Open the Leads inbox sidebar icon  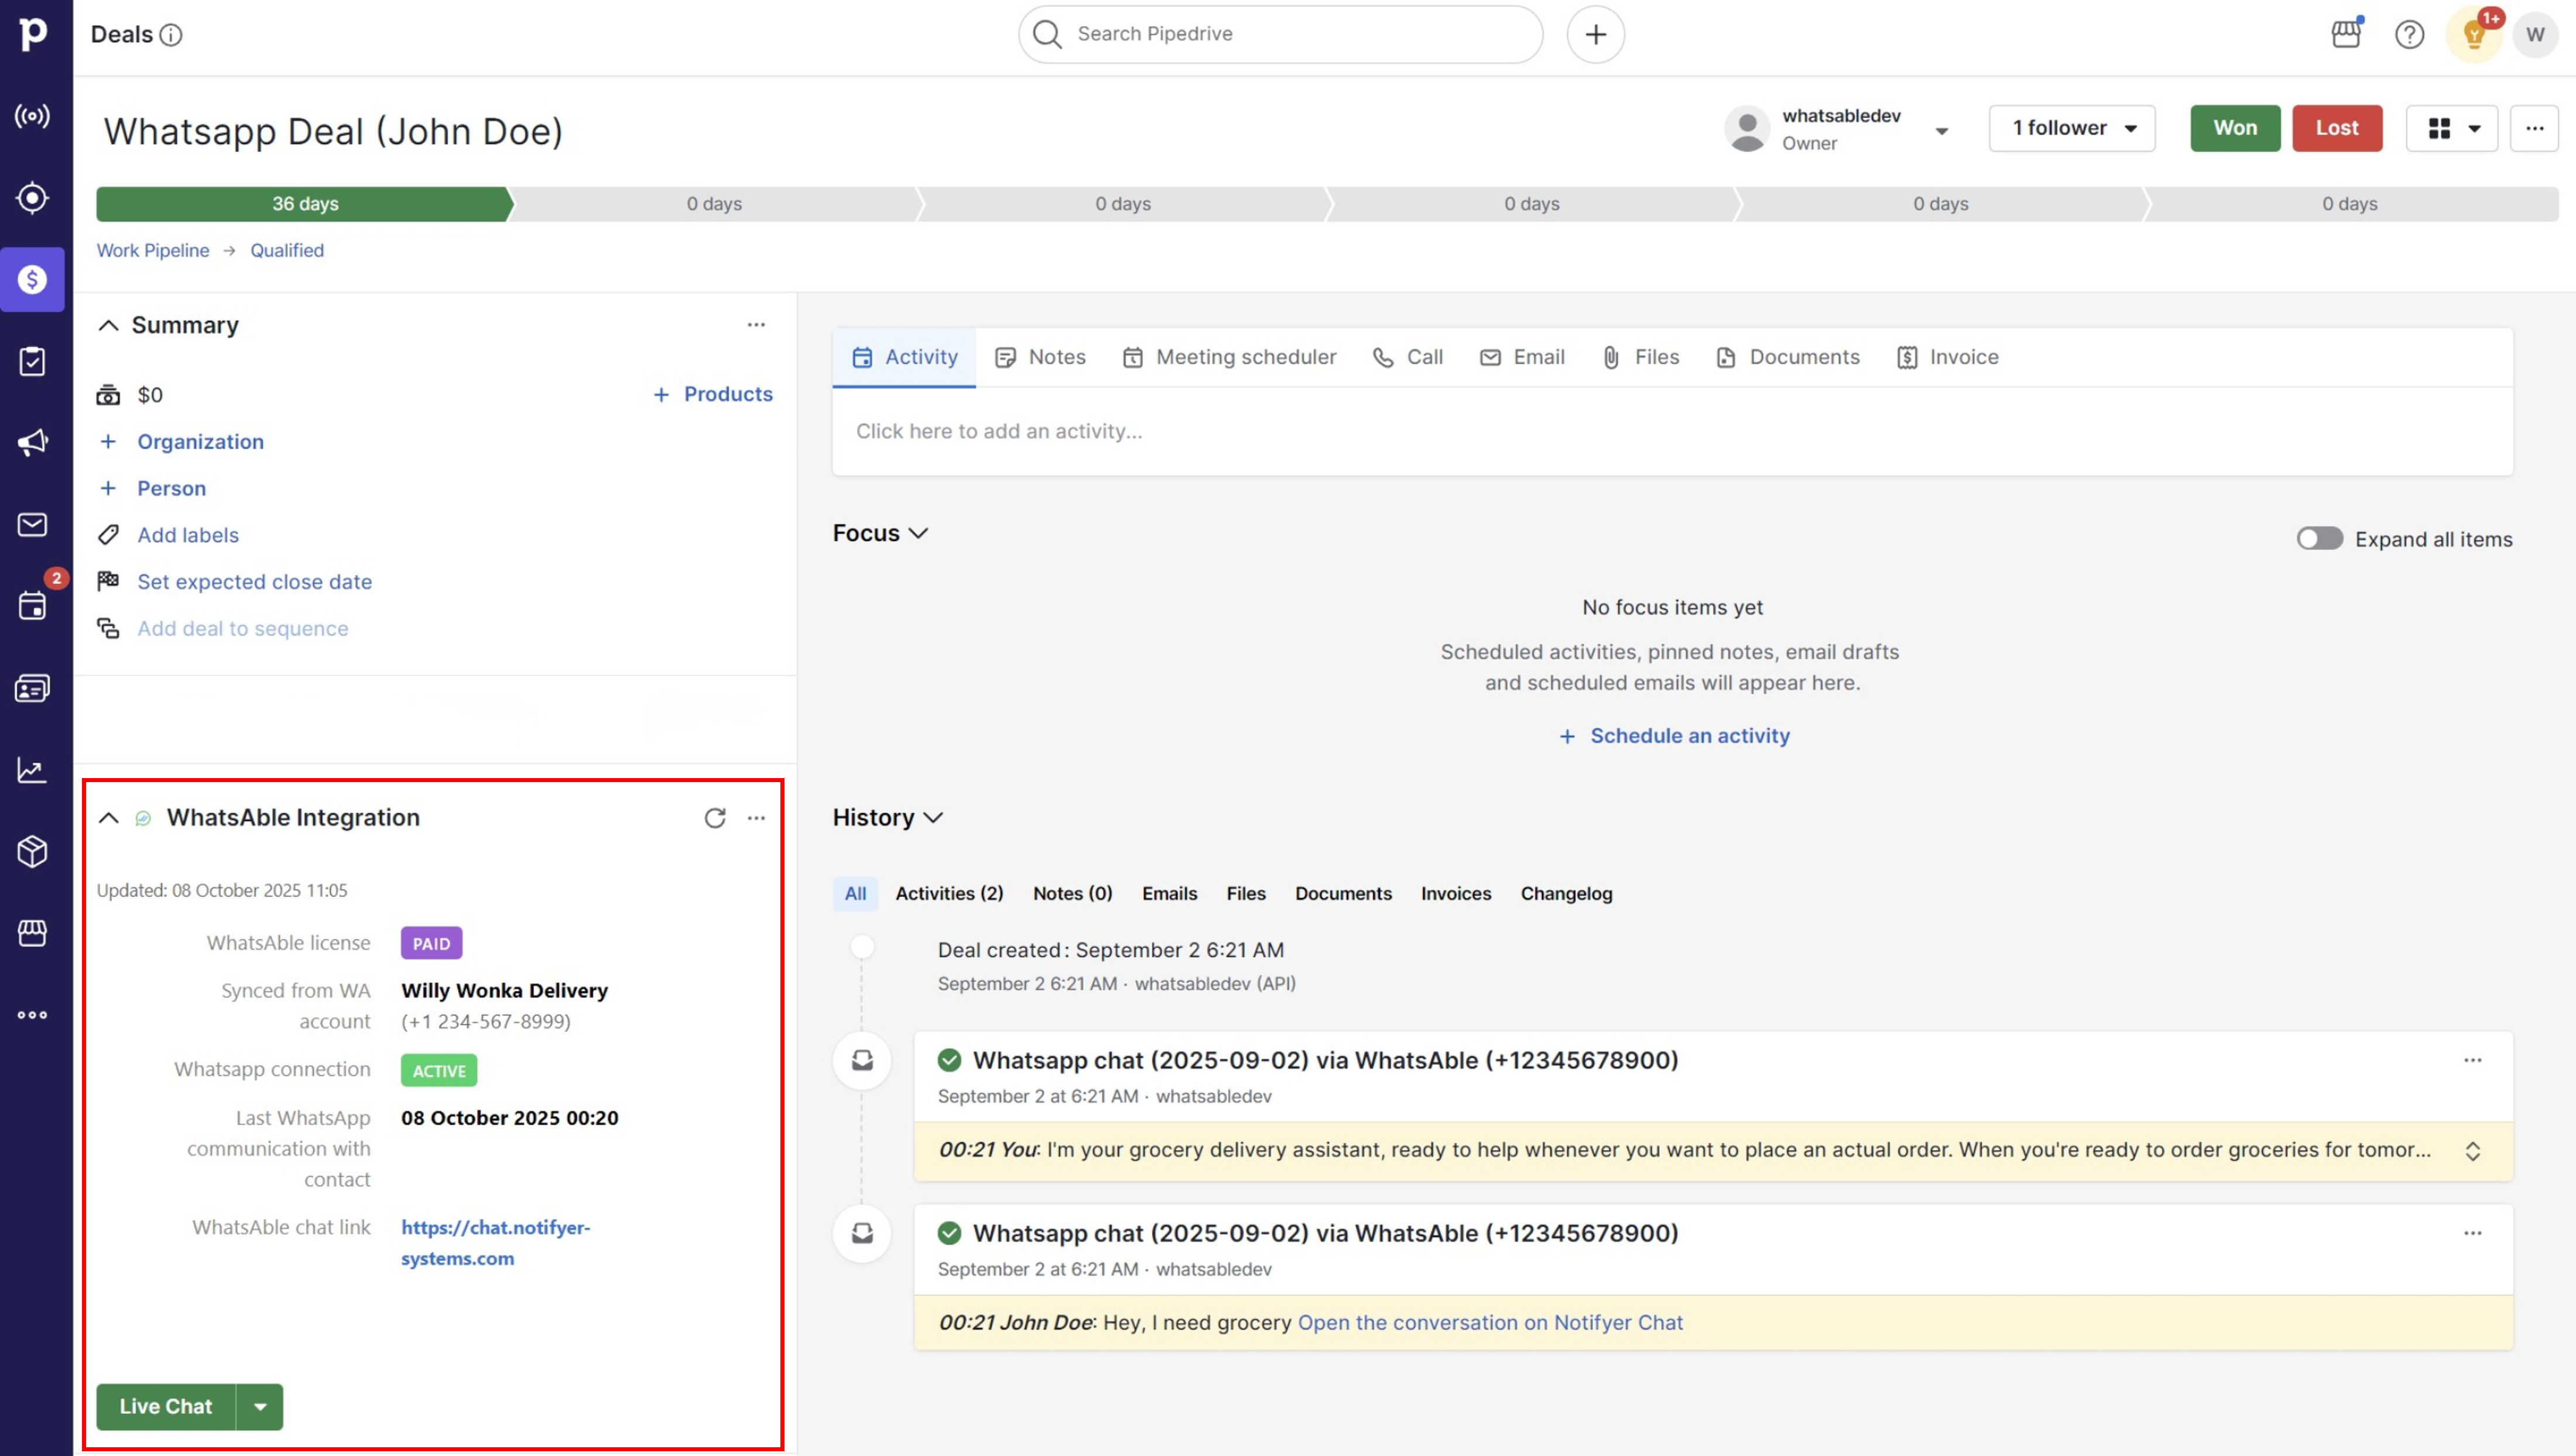point(32,197)
